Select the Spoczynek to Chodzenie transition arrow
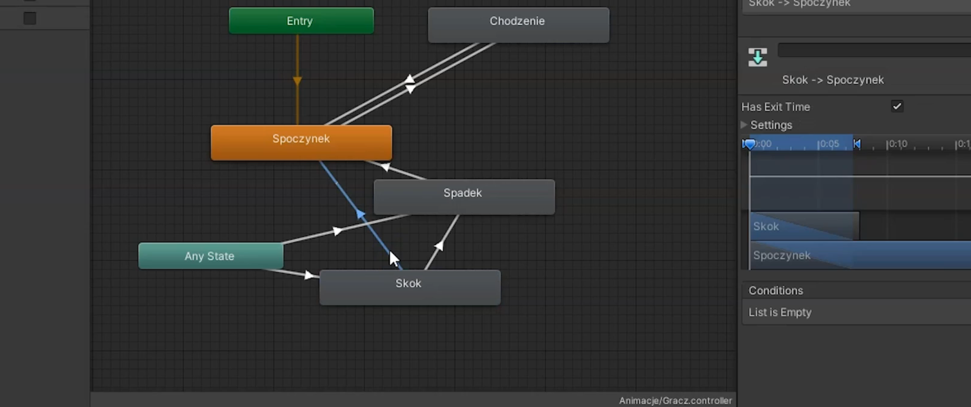Image resolution: width=971 pixels, height=407 pixels. click(409, 79)
